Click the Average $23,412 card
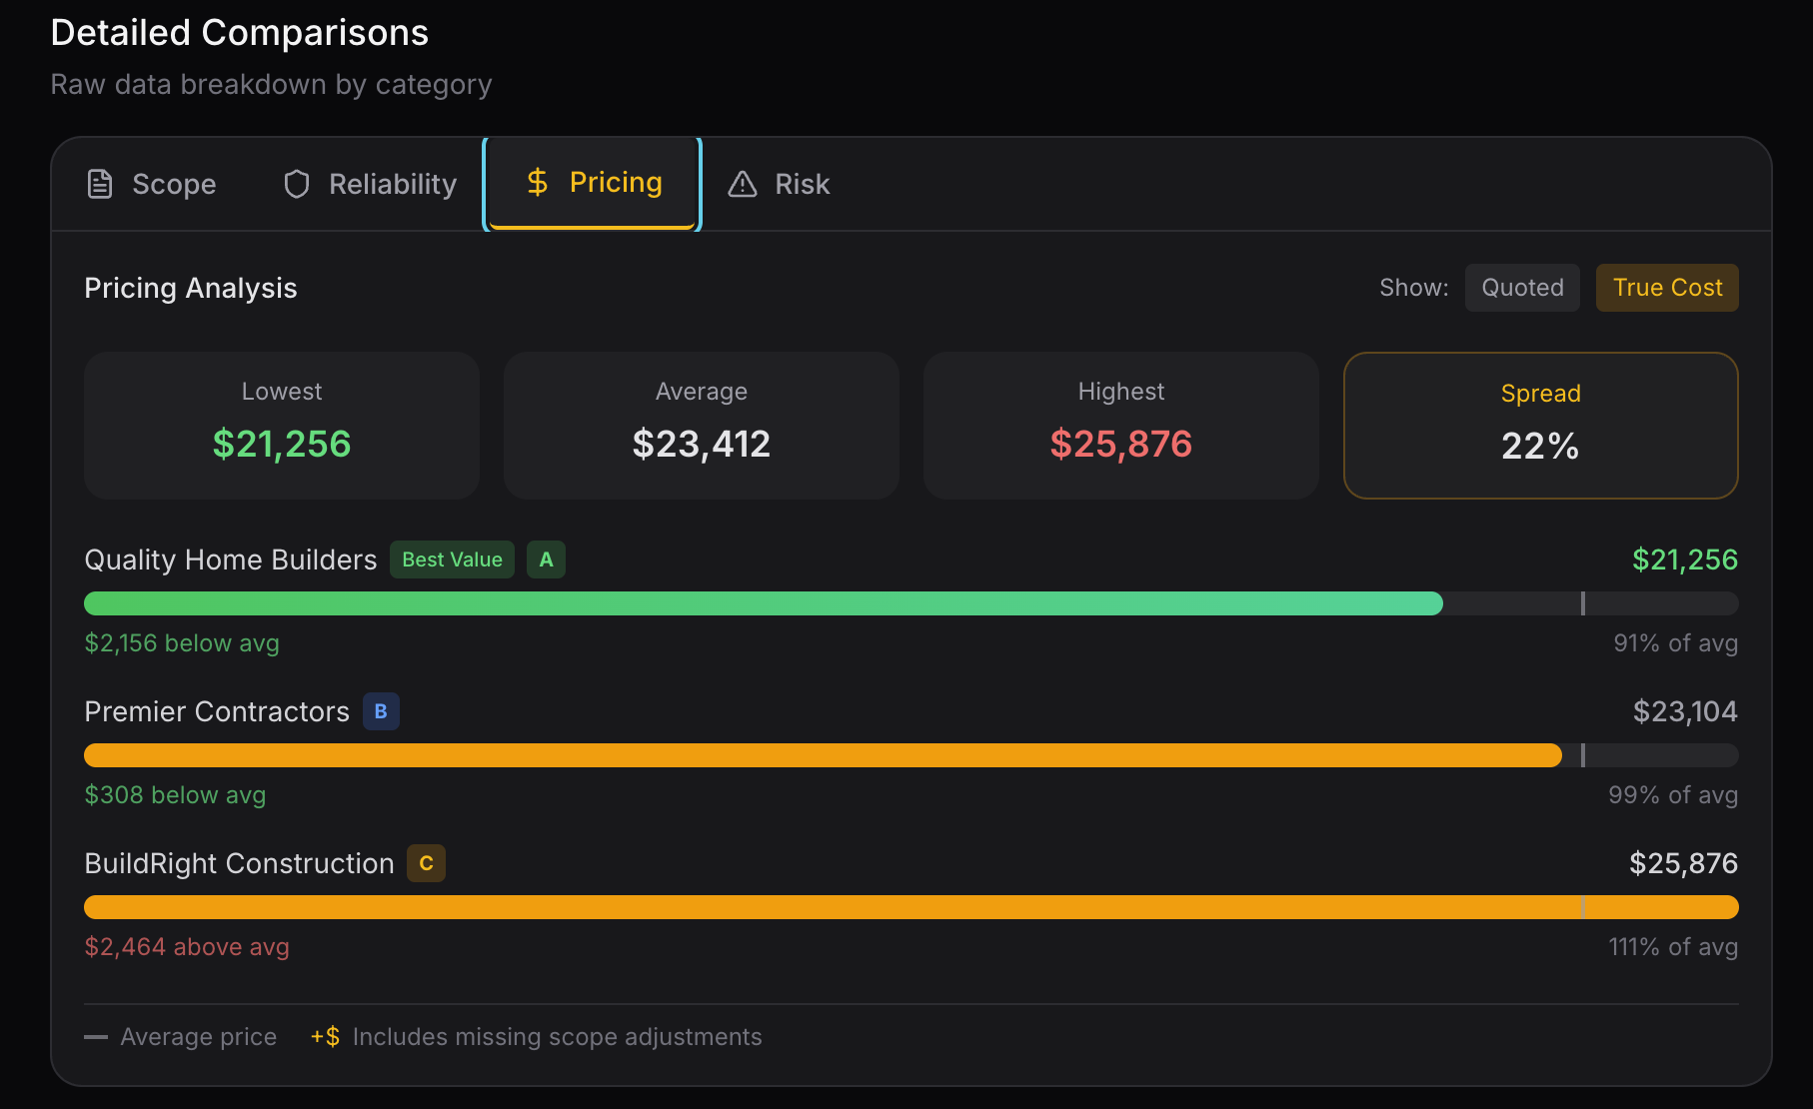 point(701,426)
